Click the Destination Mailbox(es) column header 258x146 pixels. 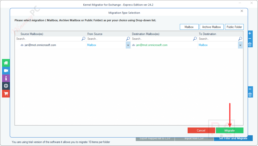146,34
